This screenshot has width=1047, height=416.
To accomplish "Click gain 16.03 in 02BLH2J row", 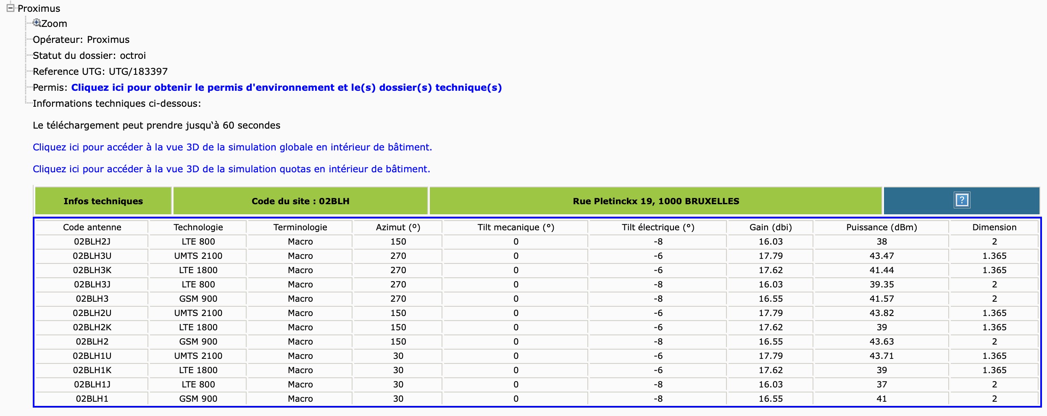I will pos(771,242).
